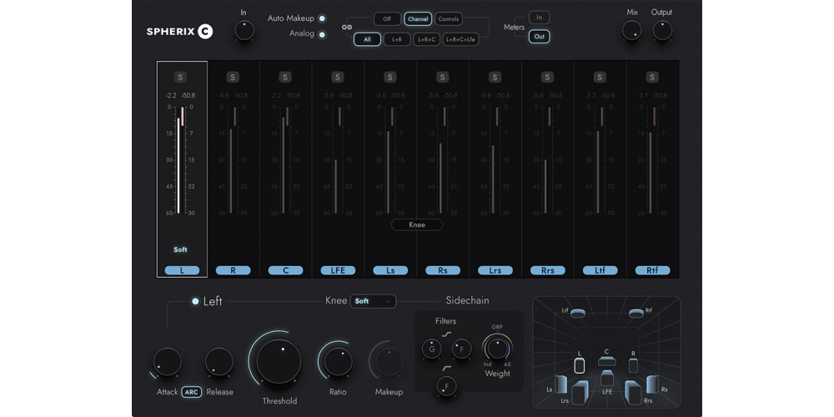The width and height of the screenshot is (834, 417).
Task: Select the Rs channel label button
Action: [443, 270]
